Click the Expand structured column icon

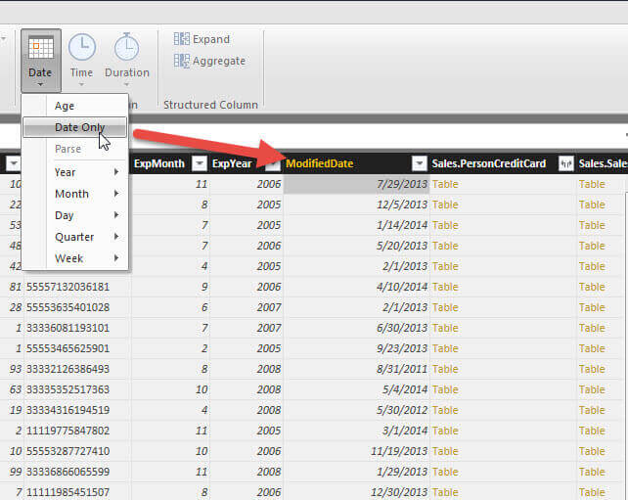click(x=182, y=39)
